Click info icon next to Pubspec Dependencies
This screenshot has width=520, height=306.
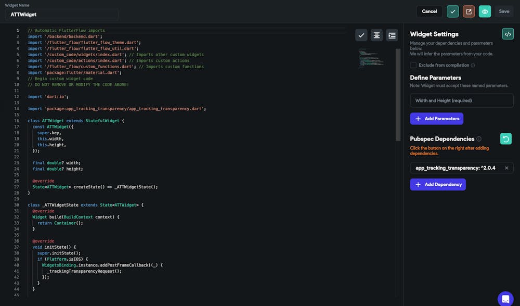tap(479, 139)
